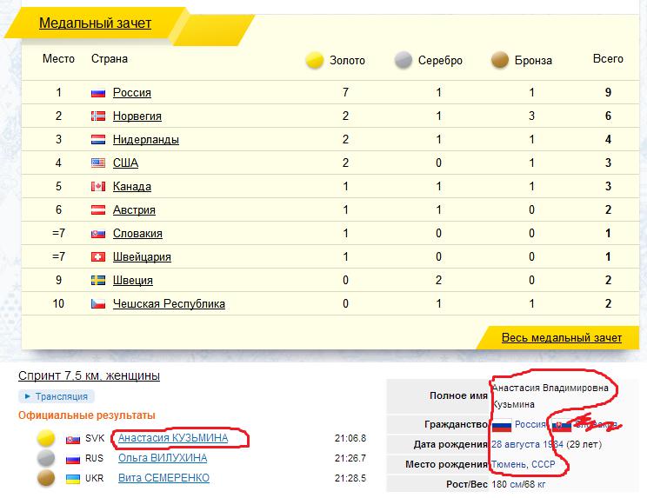
Task: Click the Norwegian flag icon
Action: [x=98, y=116]
